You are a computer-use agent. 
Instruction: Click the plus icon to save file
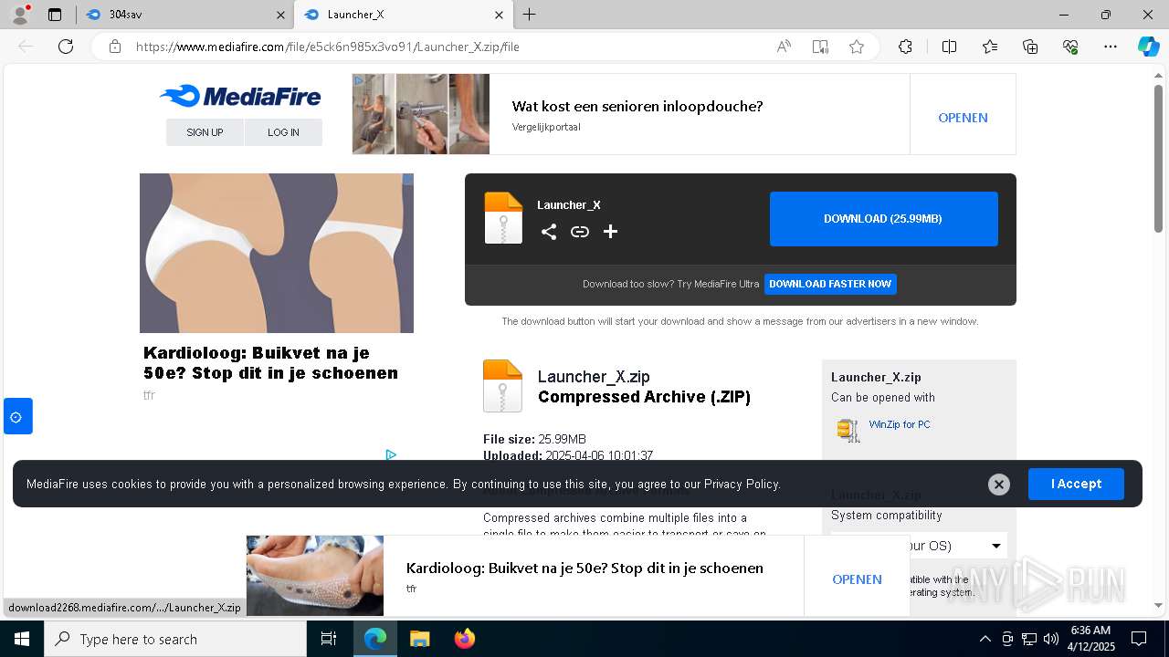click(x=610, y=232)
